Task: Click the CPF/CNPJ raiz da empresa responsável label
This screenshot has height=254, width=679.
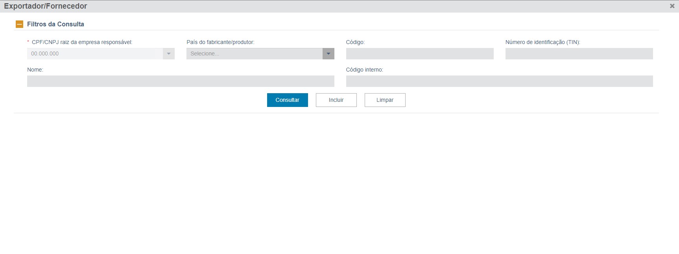Action: coord(82,42)
